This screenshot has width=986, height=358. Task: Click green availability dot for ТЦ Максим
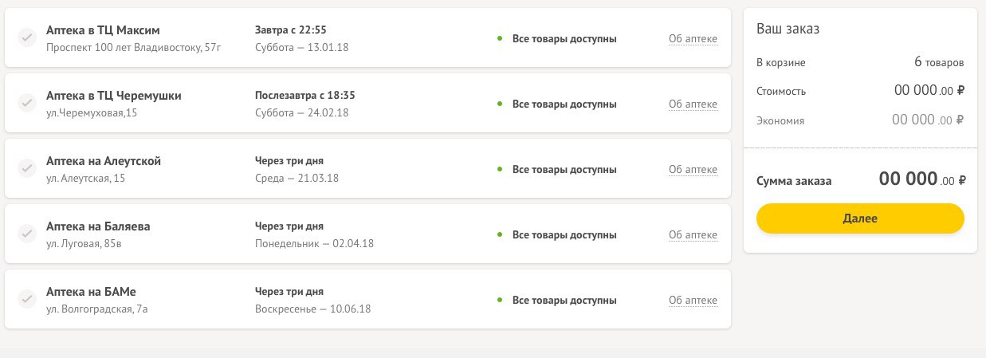pyautogui.click(x=500, y=38)
